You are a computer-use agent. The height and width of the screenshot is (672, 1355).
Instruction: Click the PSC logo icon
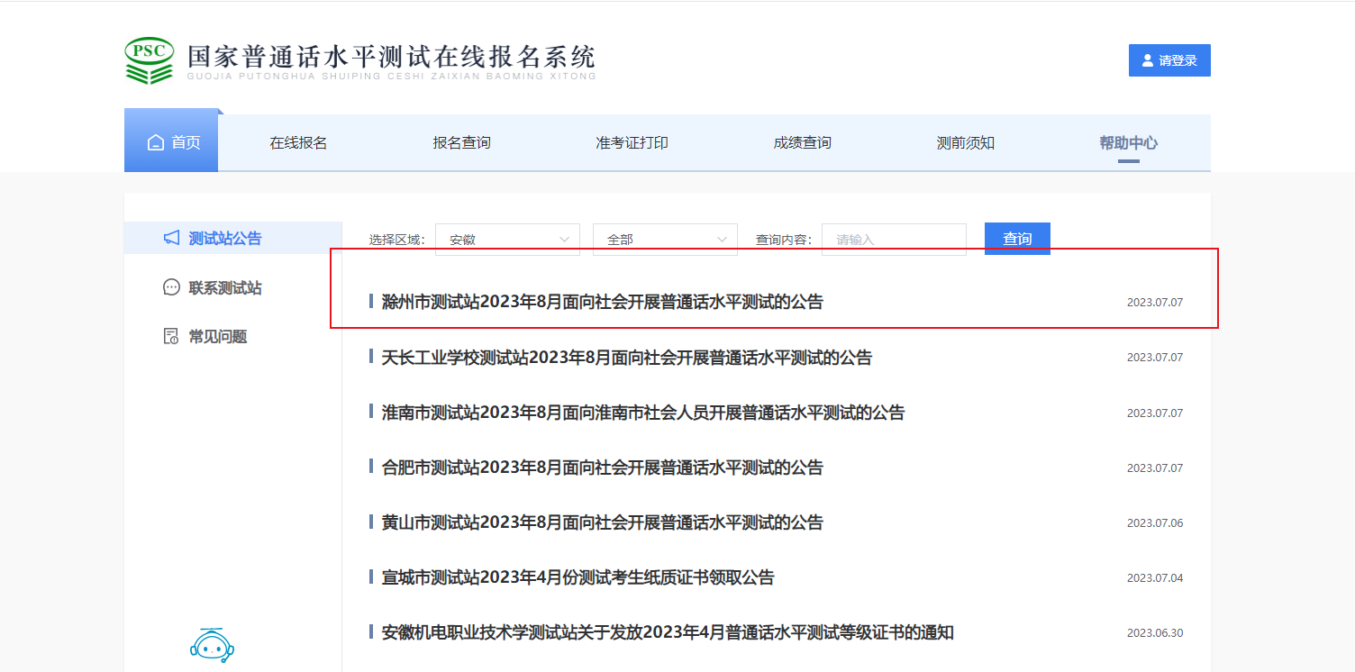149,60
